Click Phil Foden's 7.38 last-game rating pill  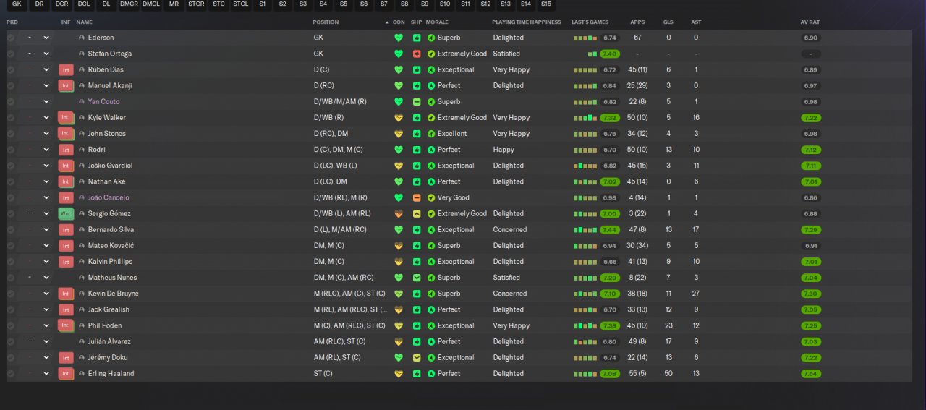(x=610, y=325)
